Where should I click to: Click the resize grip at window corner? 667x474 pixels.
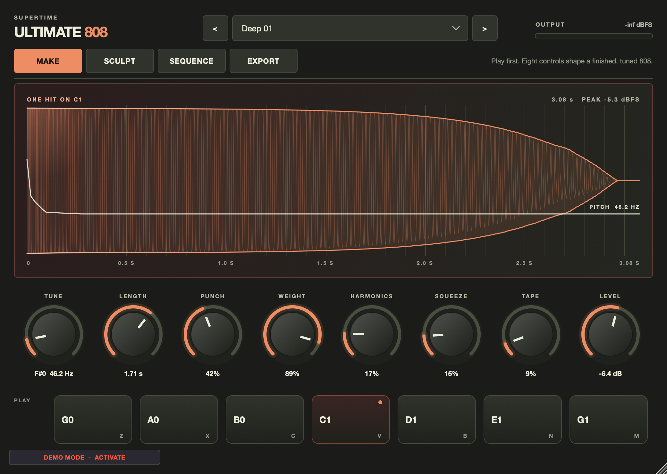(x=661, y=468)
